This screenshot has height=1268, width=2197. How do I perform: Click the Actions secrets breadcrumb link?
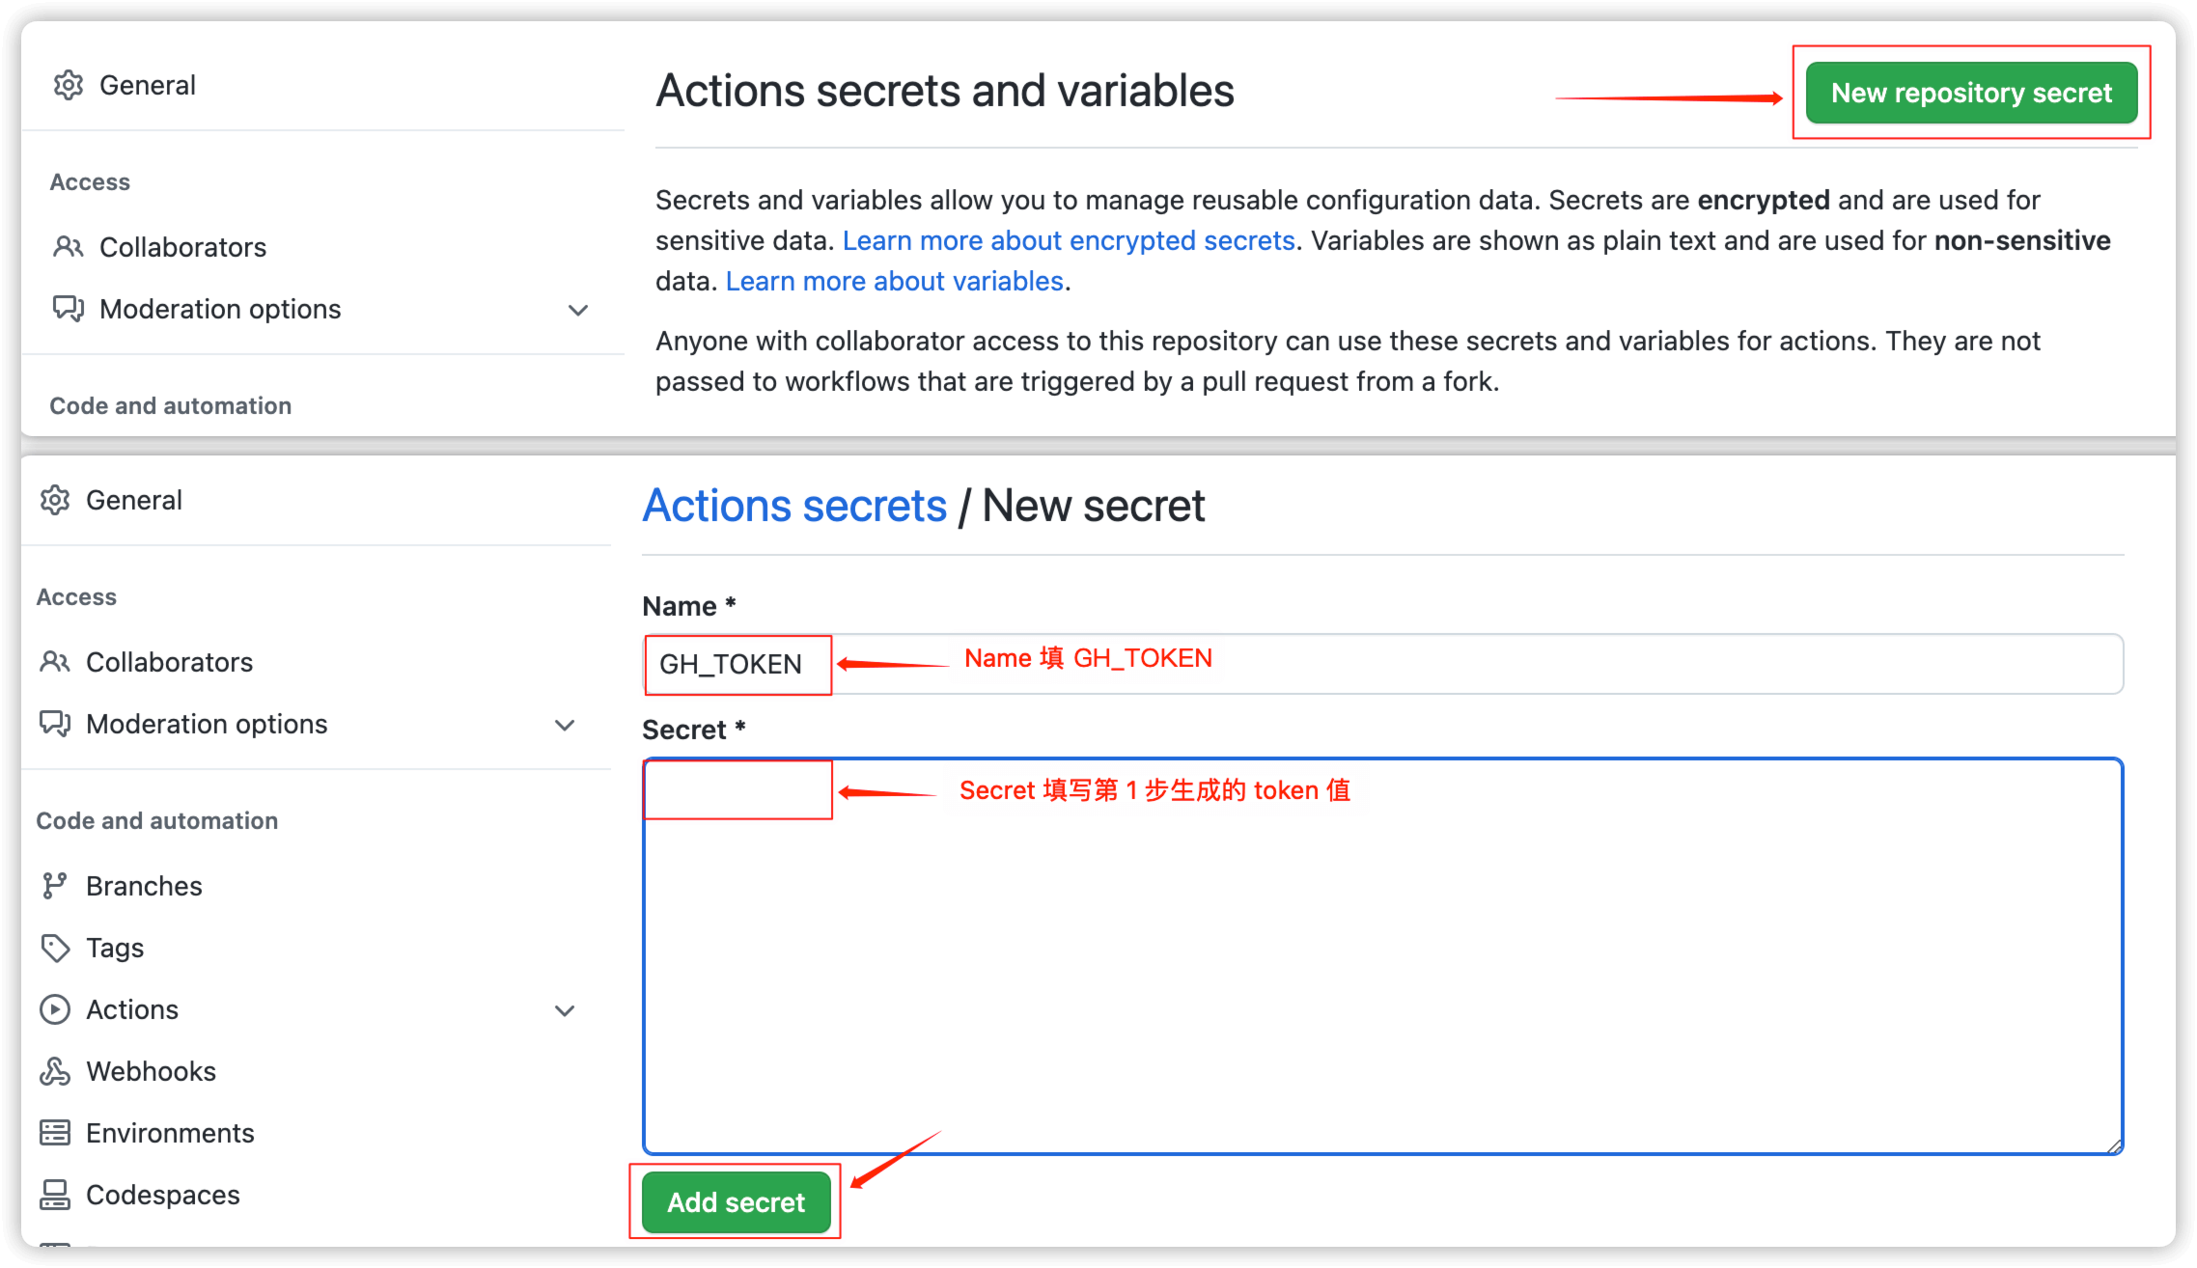coord(795,506)
